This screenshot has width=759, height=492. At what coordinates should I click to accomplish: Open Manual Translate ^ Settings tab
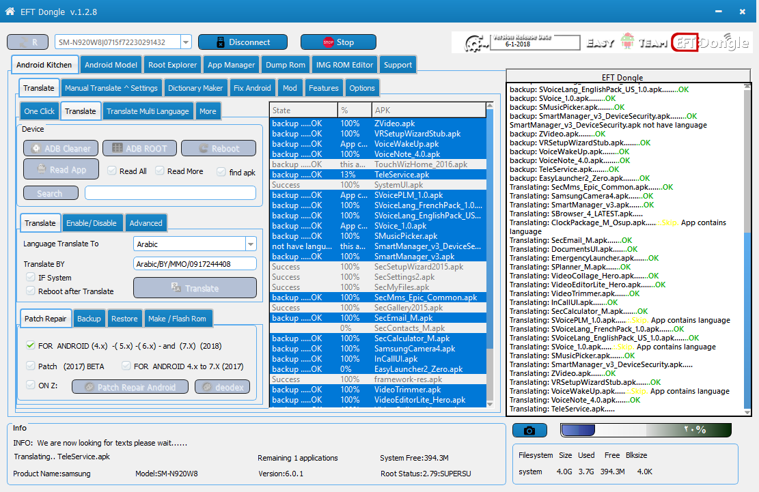111,88
